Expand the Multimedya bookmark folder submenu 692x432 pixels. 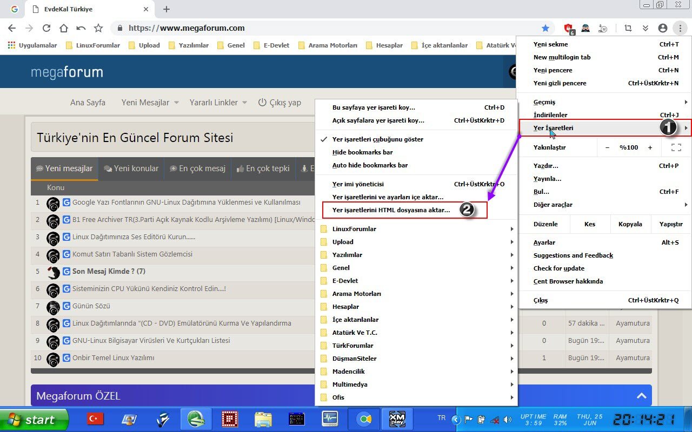[416, 384]
